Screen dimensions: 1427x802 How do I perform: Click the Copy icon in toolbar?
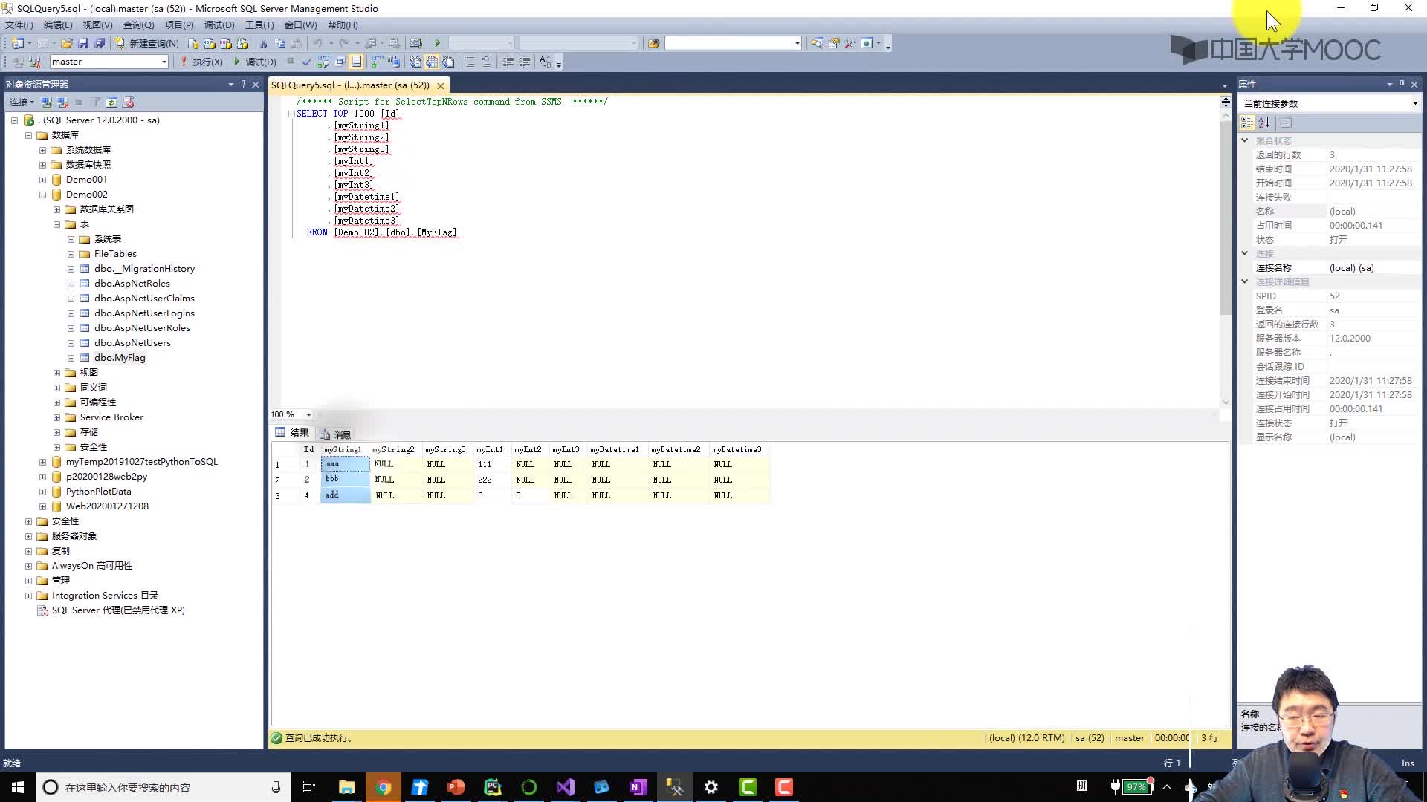coord(279,43)
